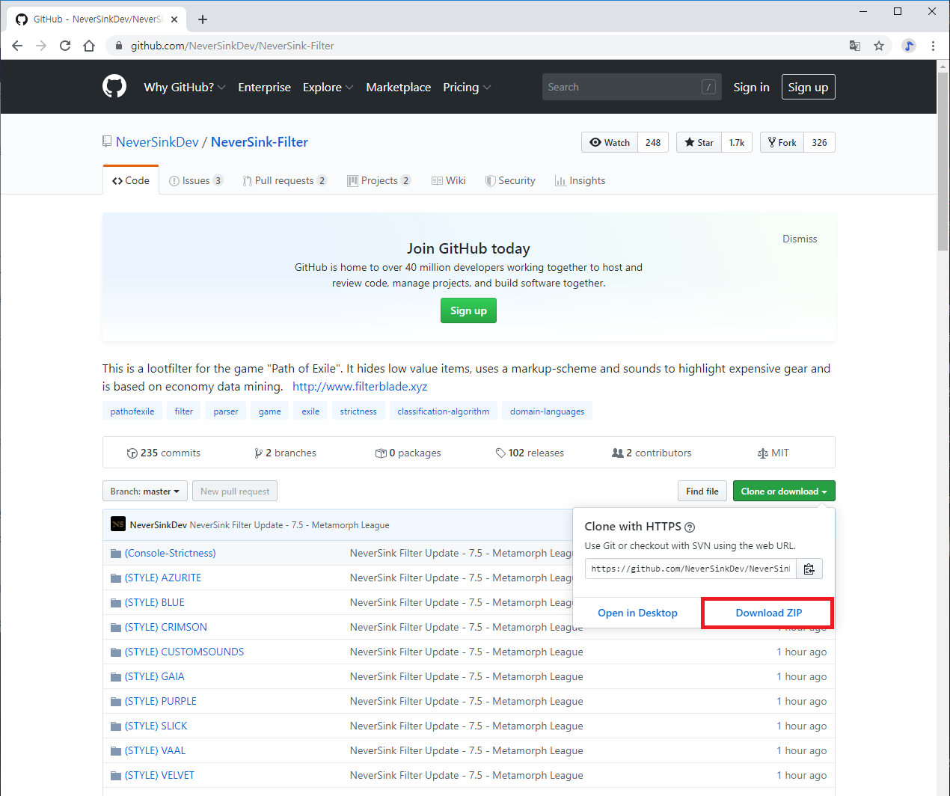The height and width of the screenshot is (796, 950).
Task: Switch to the Issues tab
Action: click(196, 180)
